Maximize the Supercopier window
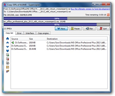The width and height of the screenshot is (115, 96). click(x=99, y=4)
